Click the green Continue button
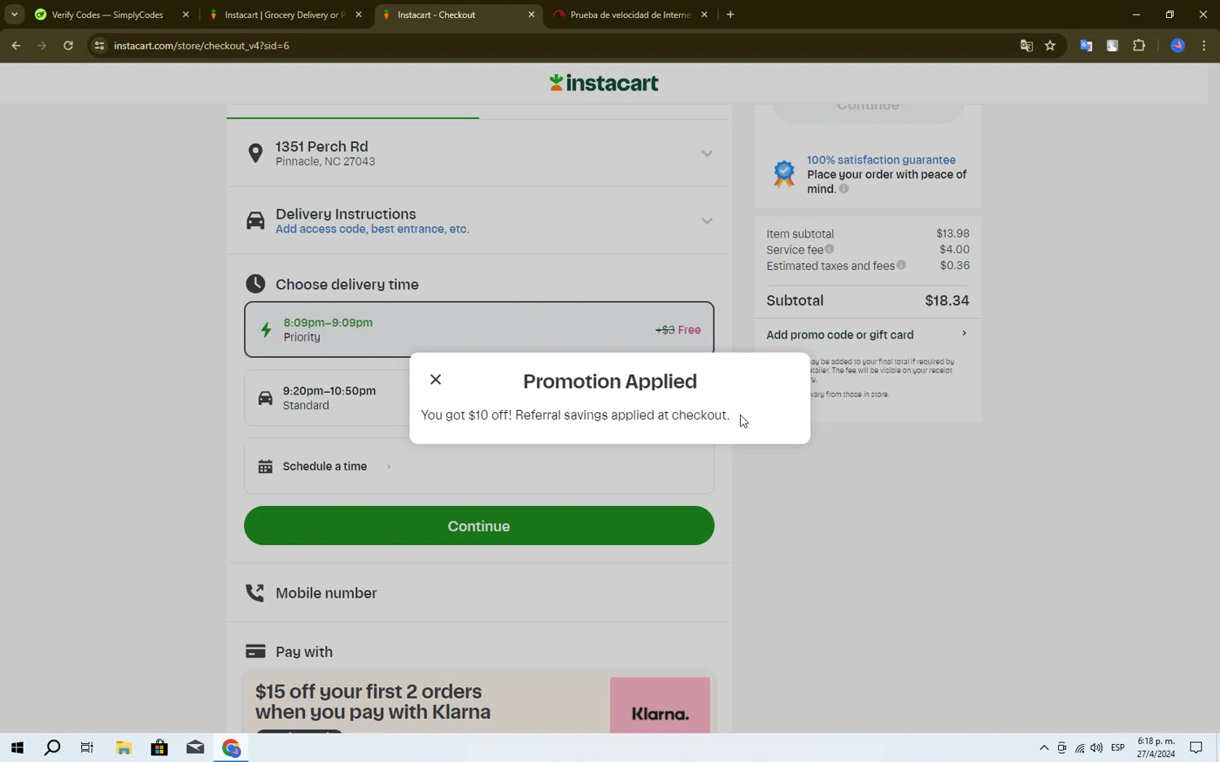 [479, 526]
